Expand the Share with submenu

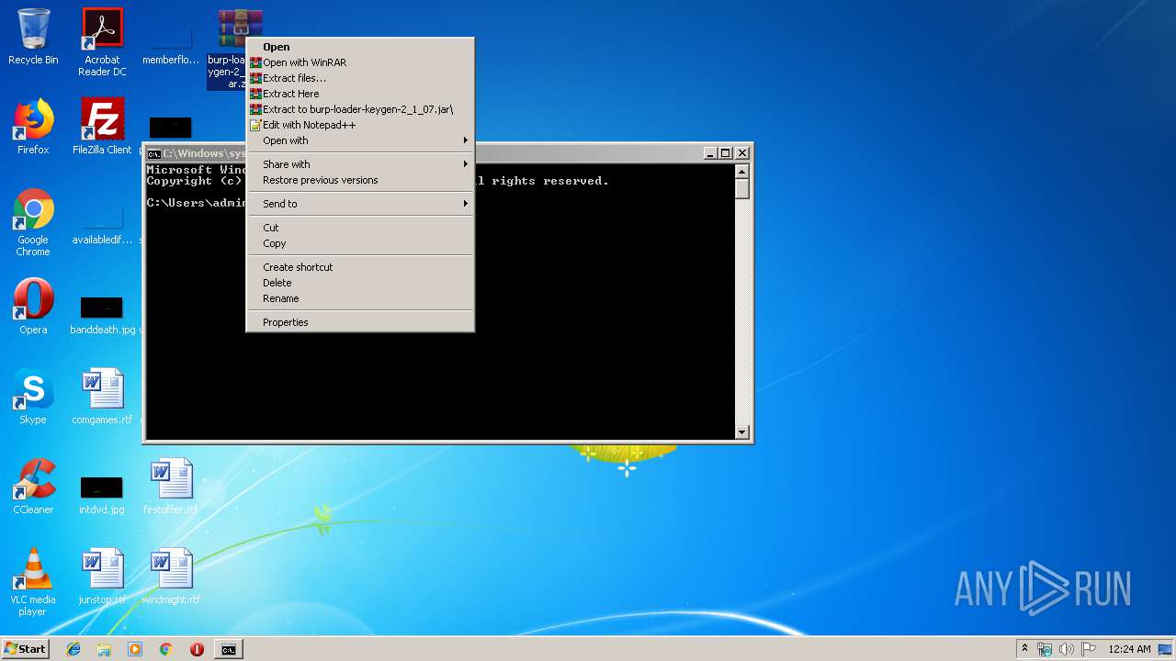point(360,164)
